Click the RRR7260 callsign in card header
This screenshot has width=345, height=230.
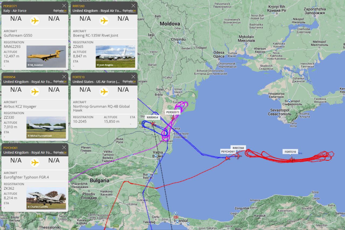(x=78, y=6)
